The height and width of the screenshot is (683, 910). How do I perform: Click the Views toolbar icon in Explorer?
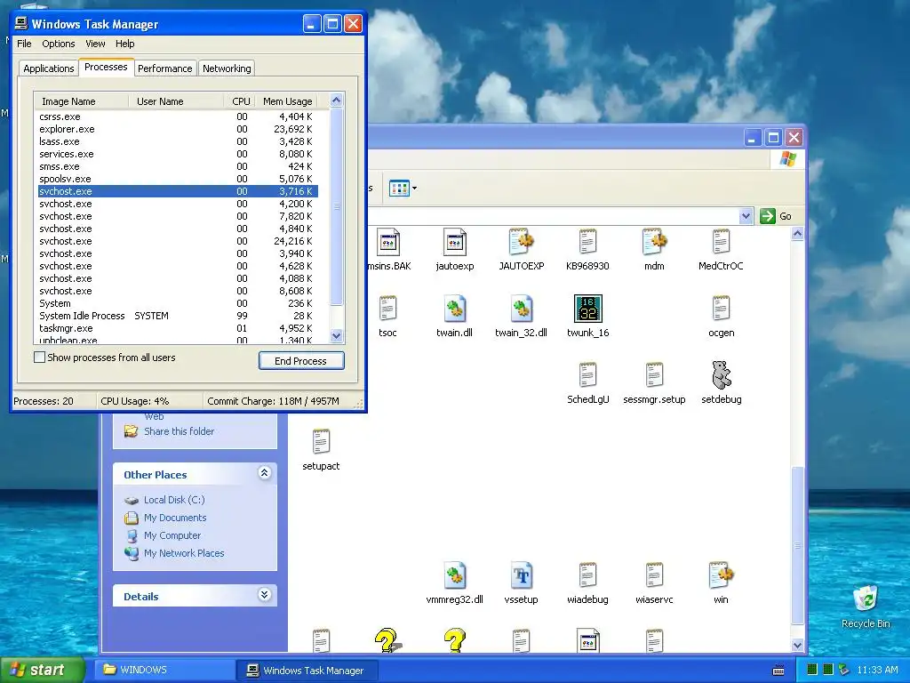399,189
